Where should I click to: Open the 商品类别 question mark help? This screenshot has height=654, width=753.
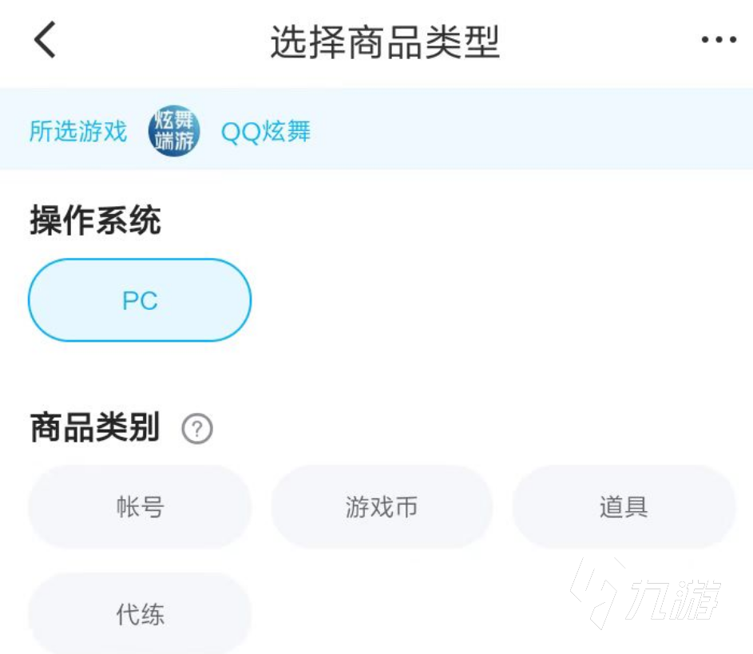(x=197, y=428)
